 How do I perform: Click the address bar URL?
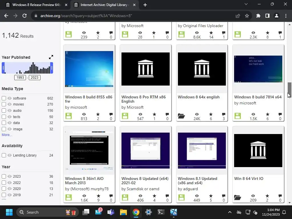86,16
